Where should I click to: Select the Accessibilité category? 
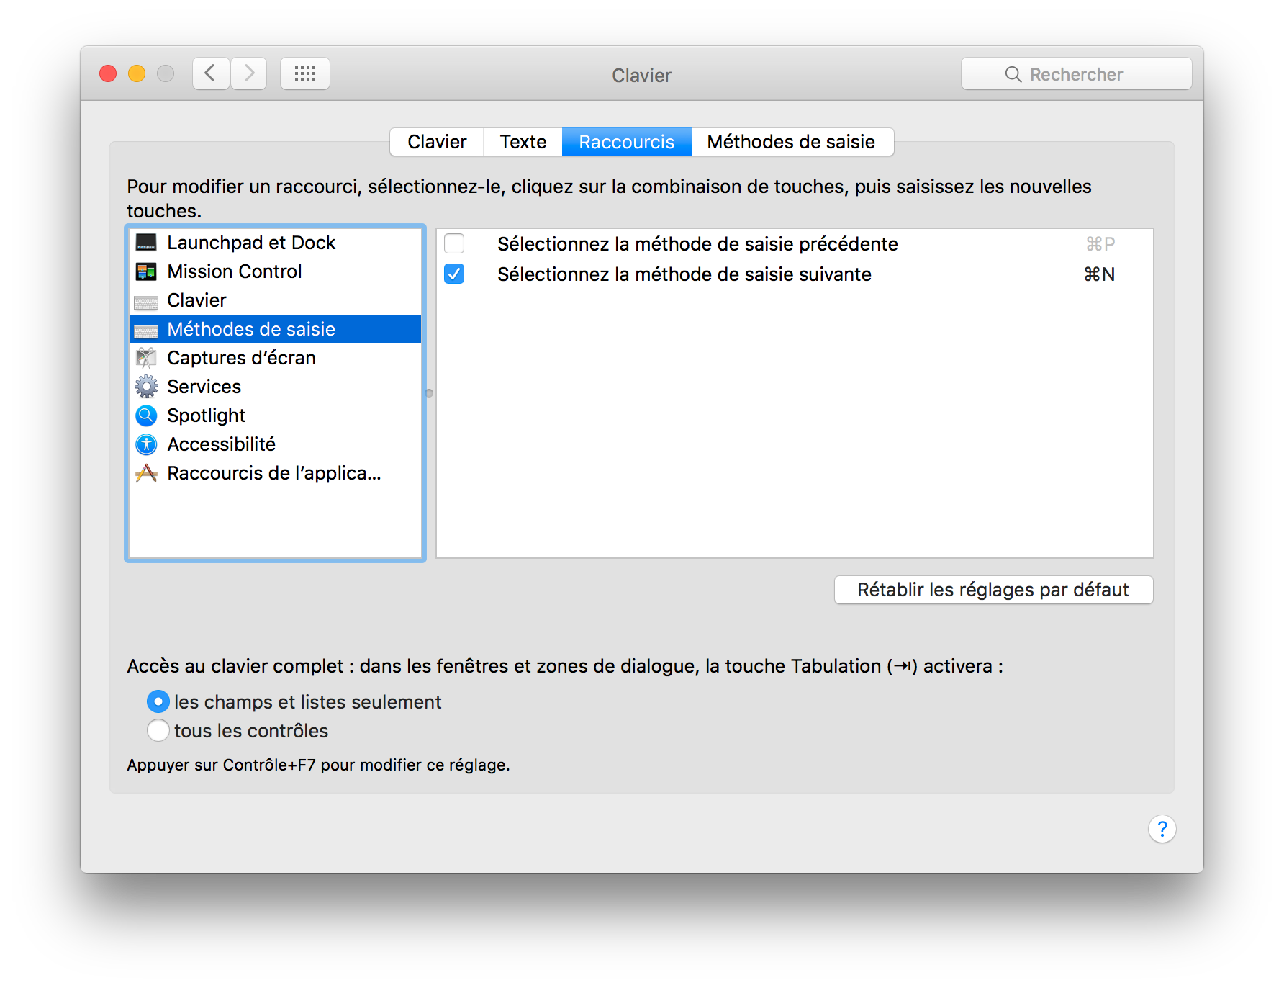275,444
